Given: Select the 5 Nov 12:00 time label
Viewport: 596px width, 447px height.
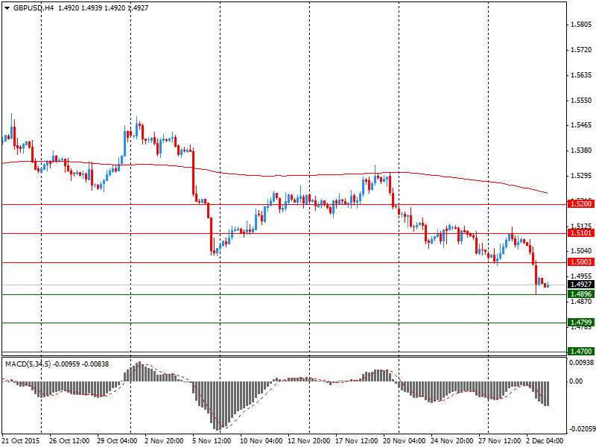Looking at the screenshot, I should (x=212, y=441).
